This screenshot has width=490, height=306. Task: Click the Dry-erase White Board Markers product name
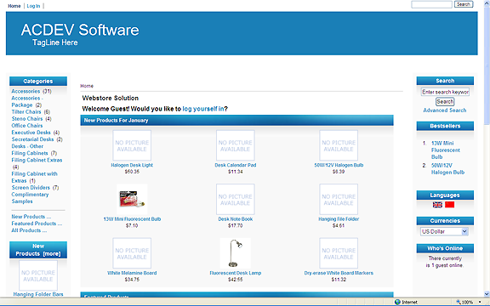point(339,273)
